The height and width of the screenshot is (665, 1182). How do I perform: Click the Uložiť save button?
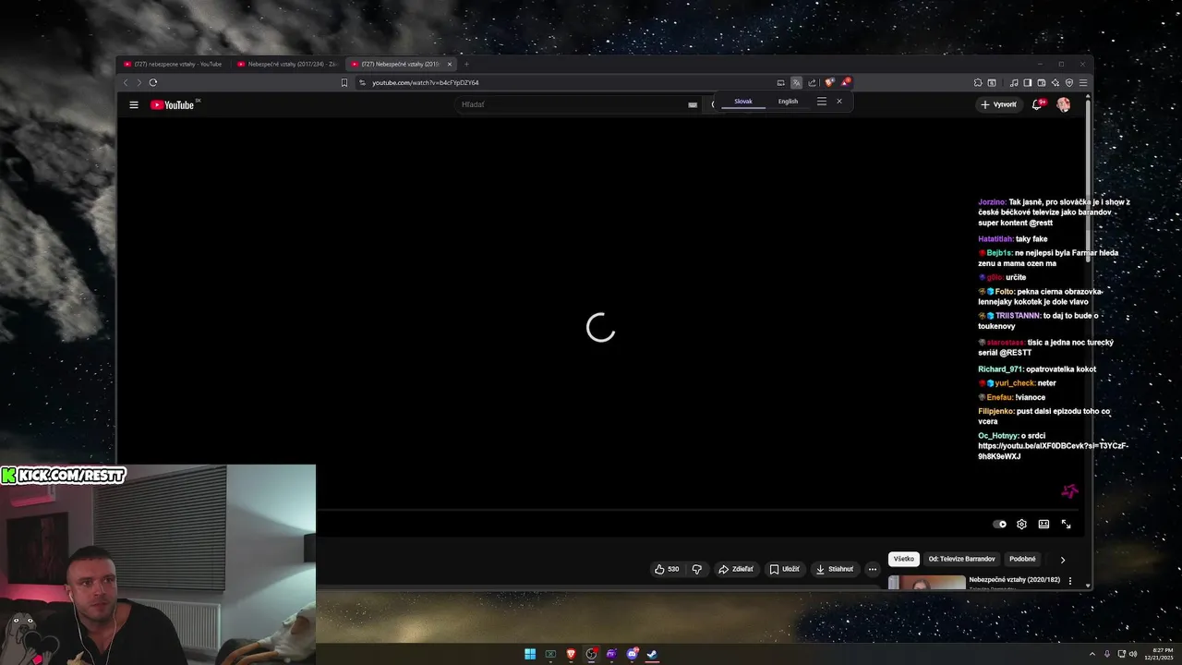pyautogui.click(x=785, y=569)
